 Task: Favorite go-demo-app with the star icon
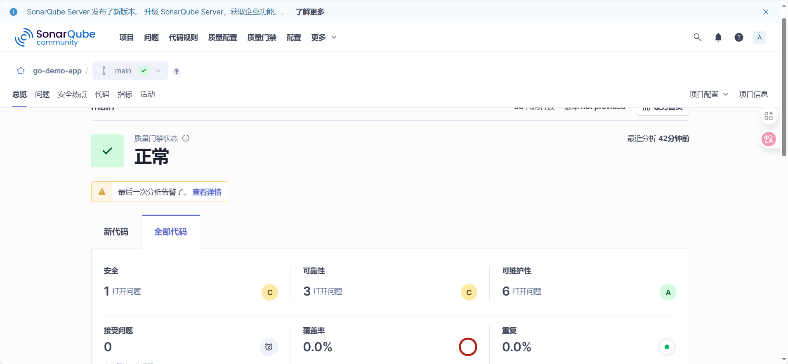[x=21, y=71]
